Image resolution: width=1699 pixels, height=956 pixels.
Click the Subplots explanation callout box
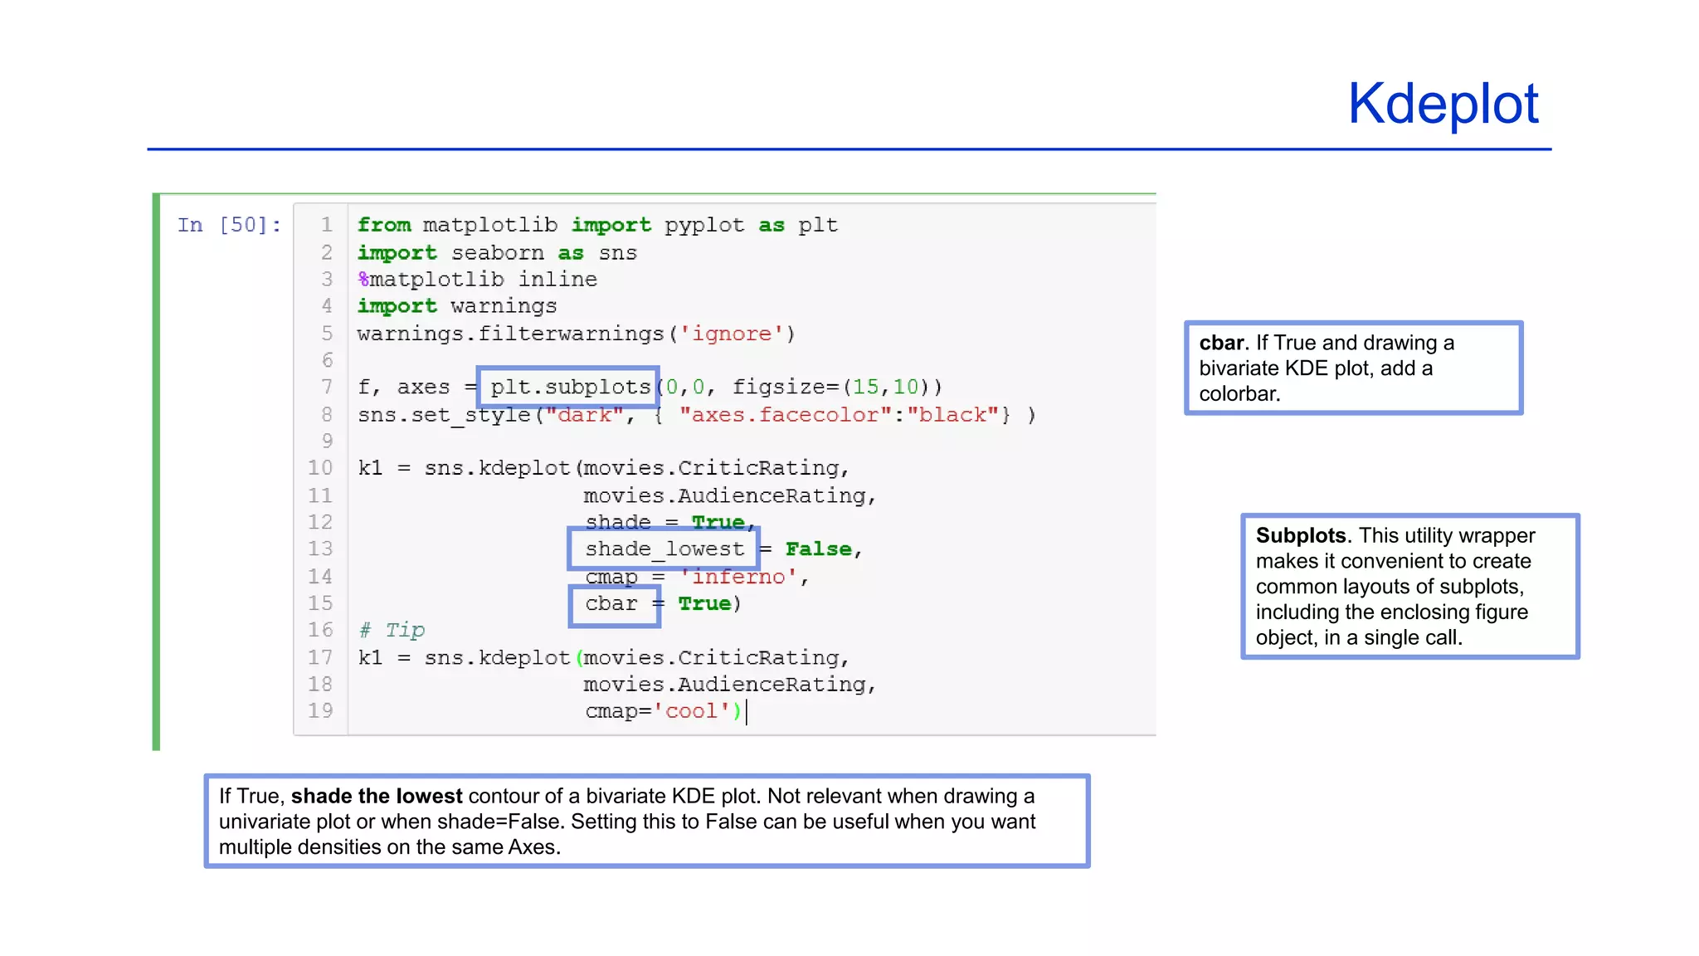pos(1409,586)
